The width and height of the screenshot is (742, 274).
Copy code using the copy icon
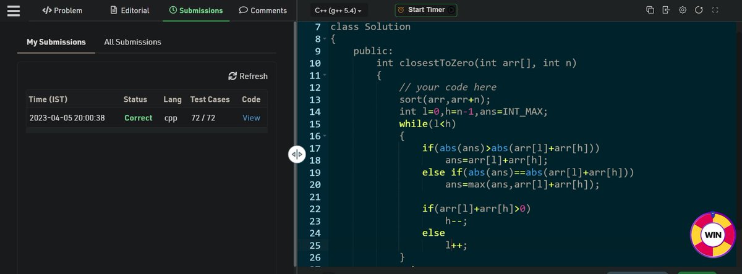point(650,10)
